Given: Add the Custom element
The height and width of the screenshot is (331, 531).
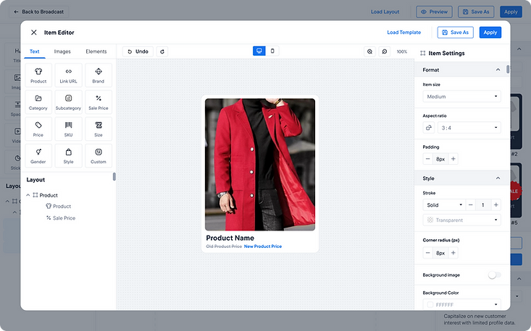Looking at the screenshot, I should coord(99,155).
